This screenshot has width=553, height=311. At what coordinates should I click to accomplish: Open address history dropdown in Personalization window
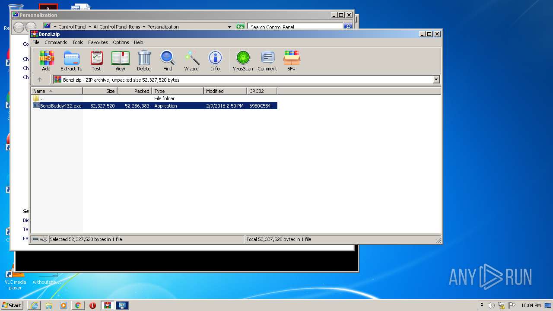229,27
